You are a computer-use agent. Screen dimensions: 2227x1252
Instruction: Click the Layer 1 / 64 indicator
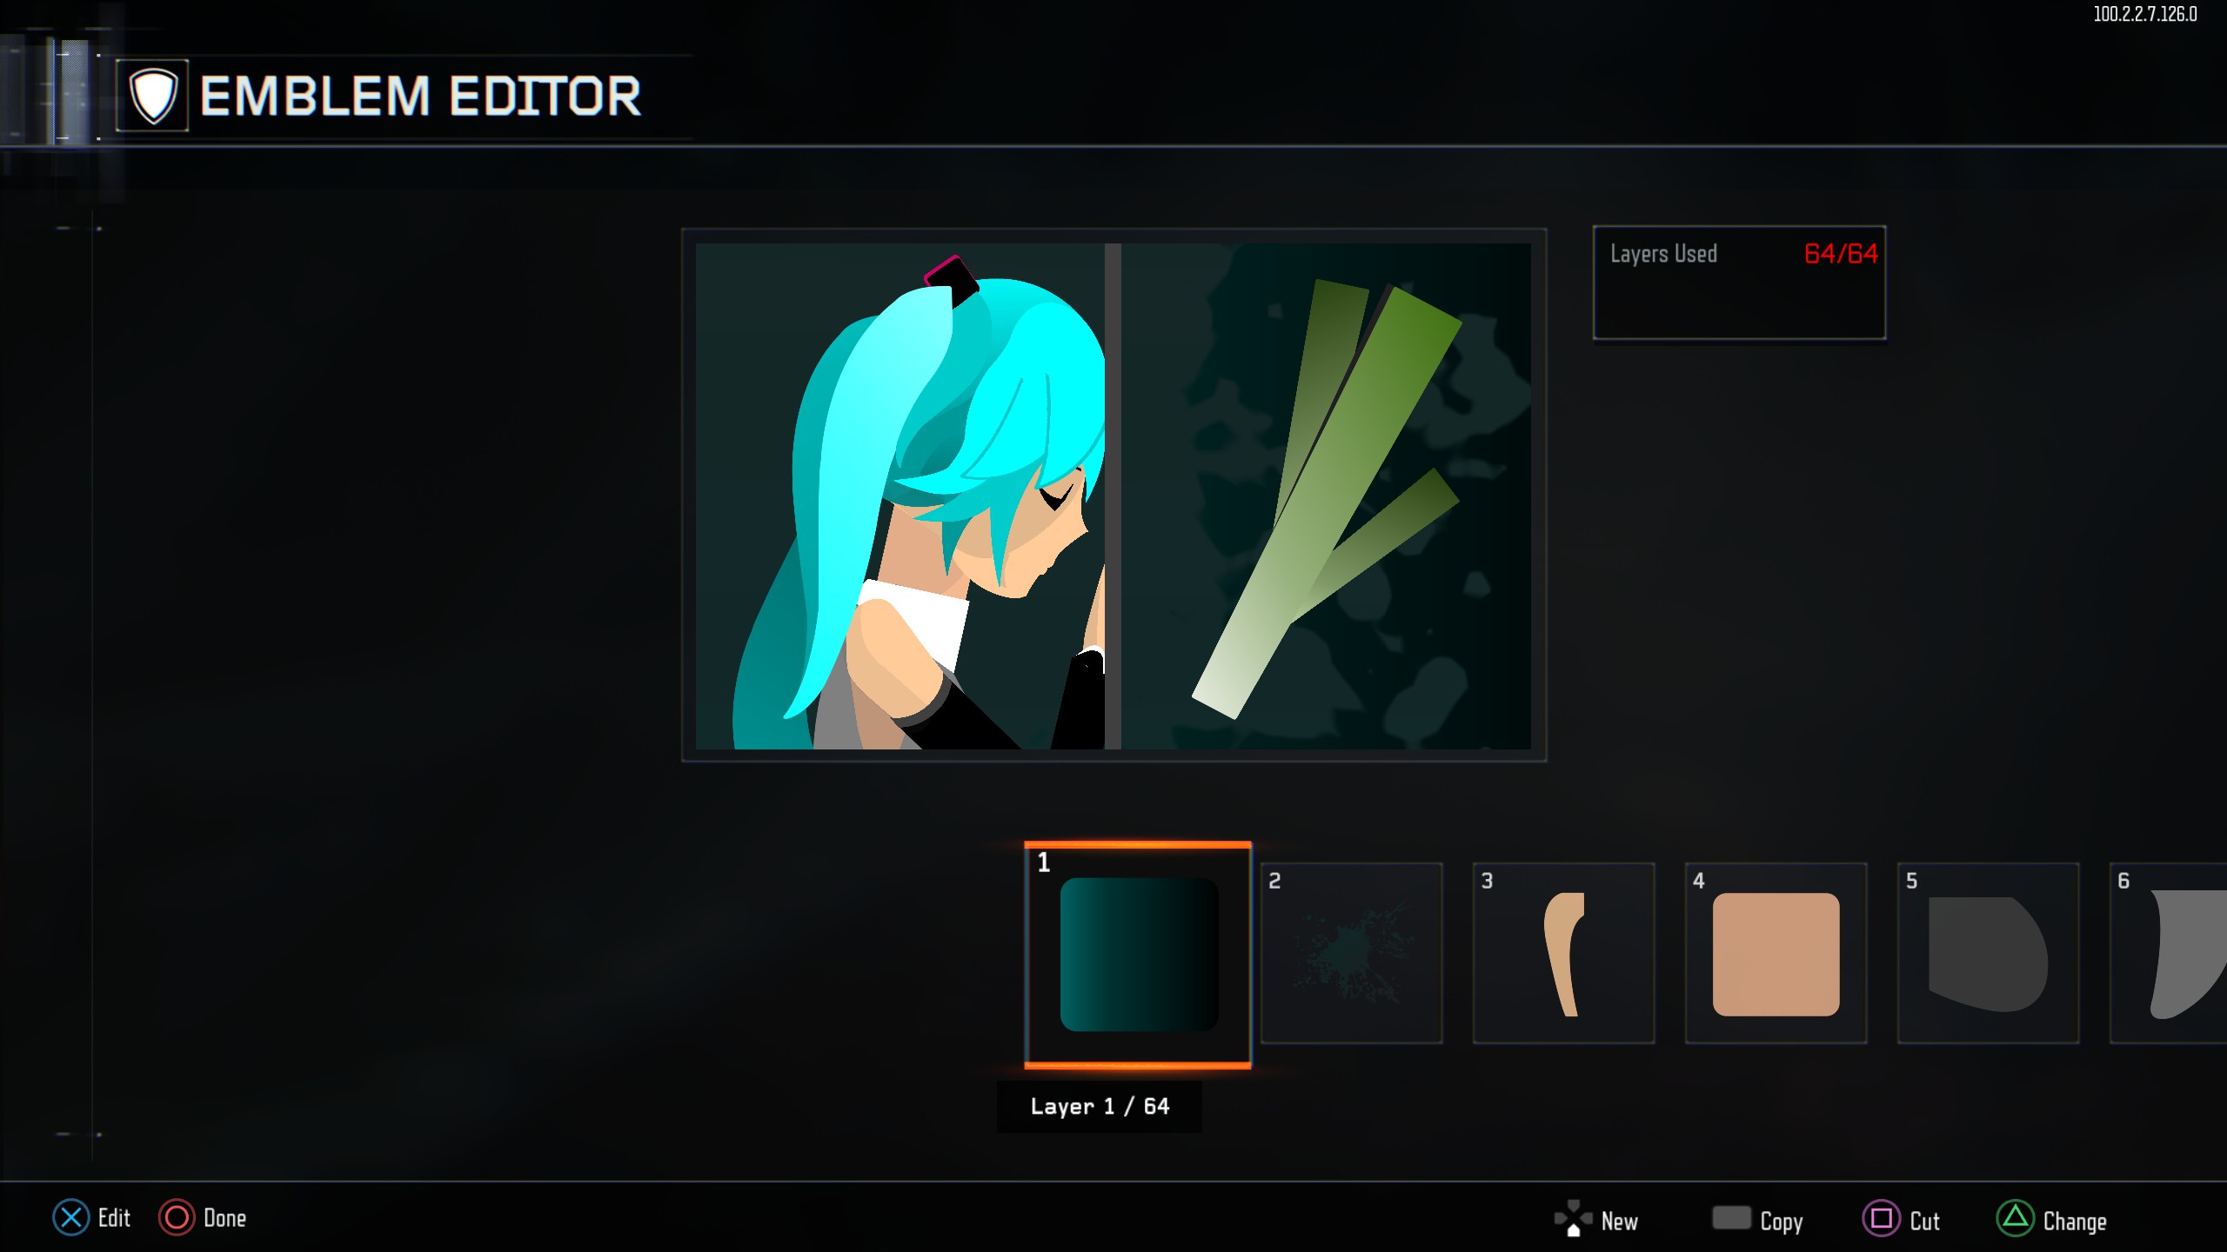1100,1106
